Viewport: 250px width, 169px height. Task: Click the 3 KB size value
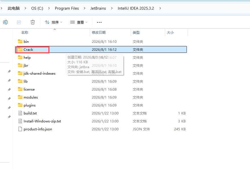pyautogui.click(x=182, y=121)
